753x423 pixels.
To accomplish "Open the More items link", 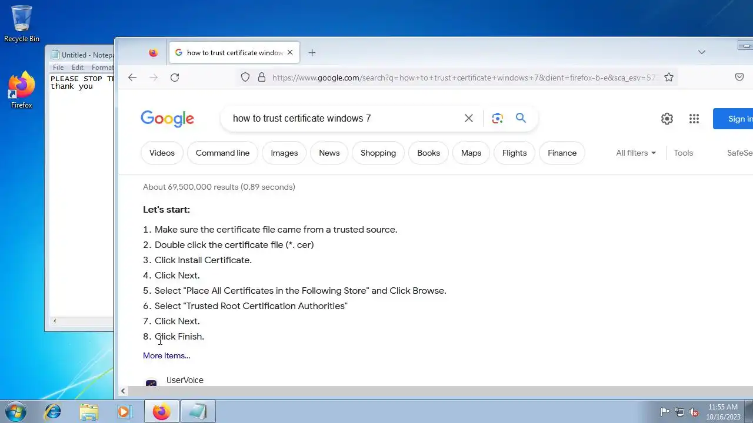I will click(166, 355).
